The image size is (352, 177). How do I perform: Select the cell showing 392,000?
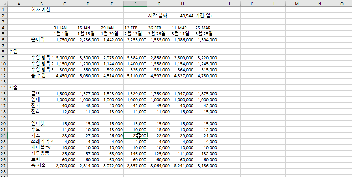(x=112, y=70)
